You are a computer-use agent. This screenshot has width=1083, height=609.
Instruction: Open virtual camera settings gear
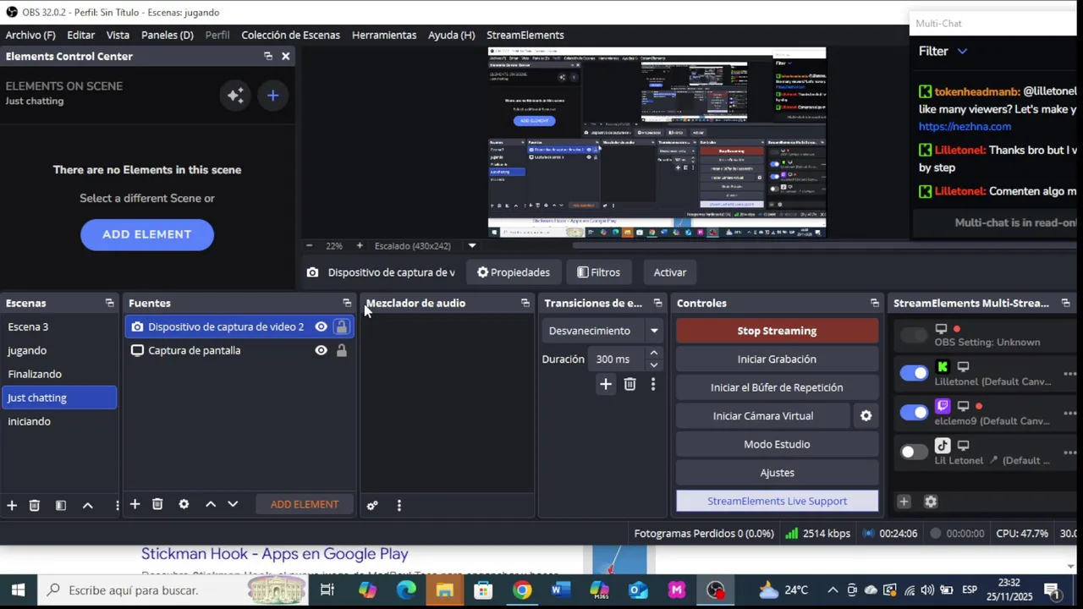(866, 415)
